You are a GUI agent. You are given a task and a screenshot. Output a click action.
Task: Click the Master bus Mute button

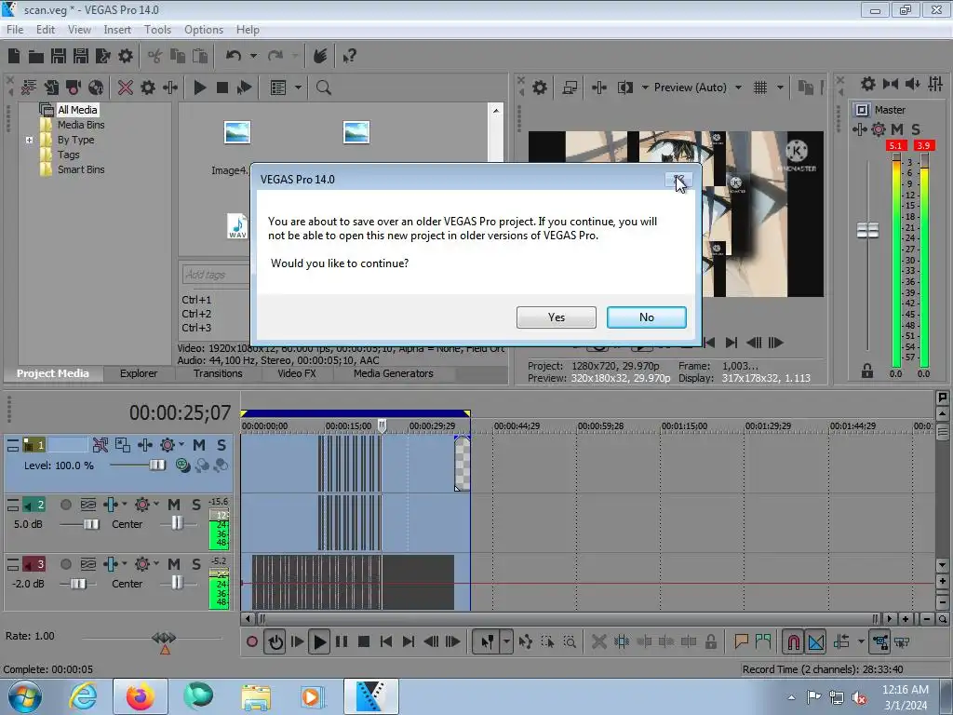pos(896,128)
